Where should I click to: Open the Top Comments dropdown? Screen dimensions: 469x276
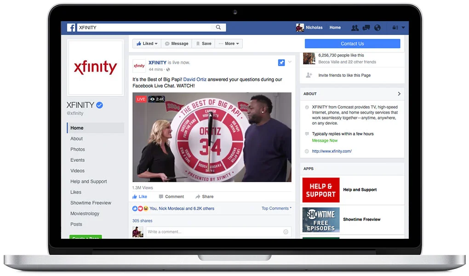tap(276, 208)
